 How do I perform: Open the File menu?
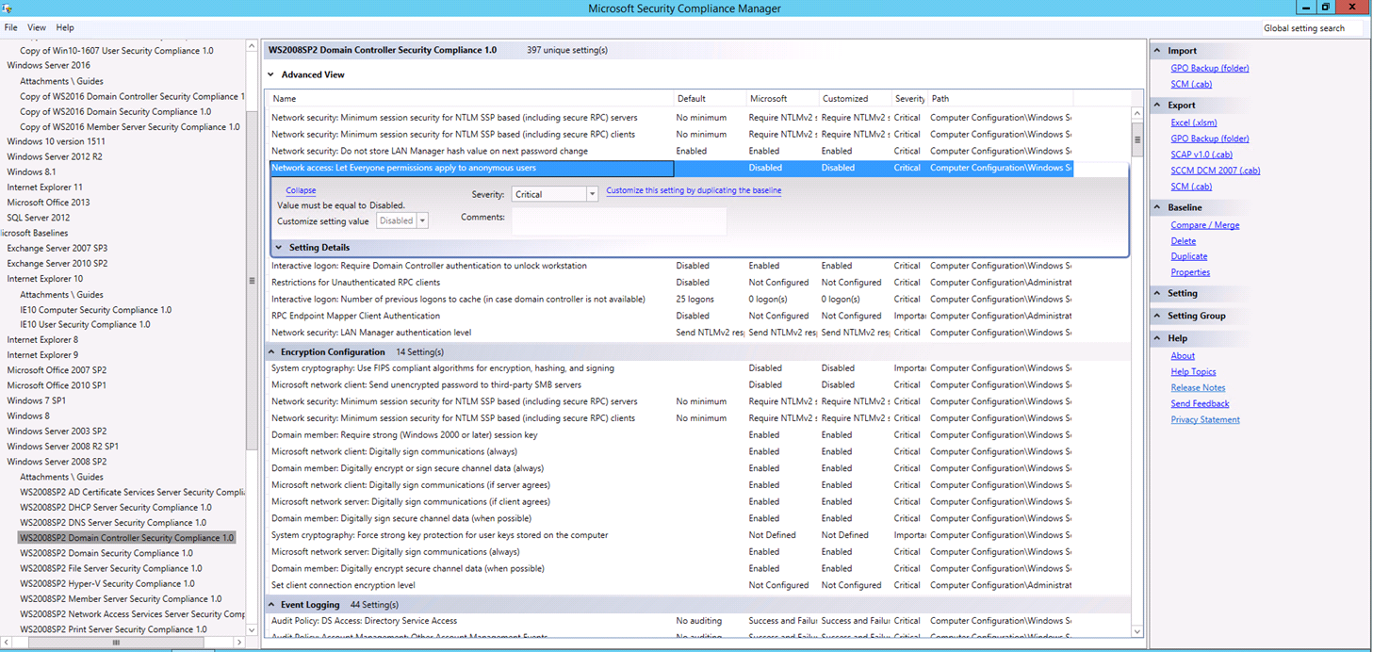point(11,27)
